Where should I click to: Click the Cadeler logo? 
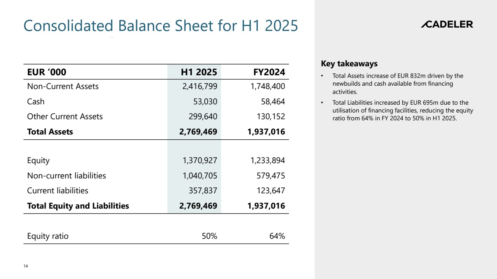coord(447,25)
